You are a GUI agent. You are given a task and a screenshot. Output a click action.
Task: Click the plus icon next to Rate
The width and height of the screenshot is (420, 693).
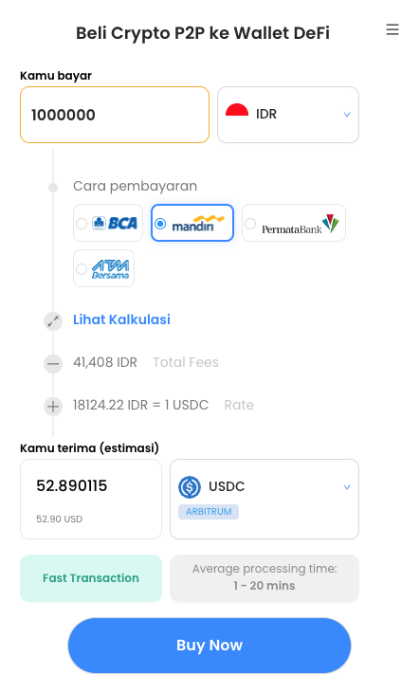(x=53, y=407)
